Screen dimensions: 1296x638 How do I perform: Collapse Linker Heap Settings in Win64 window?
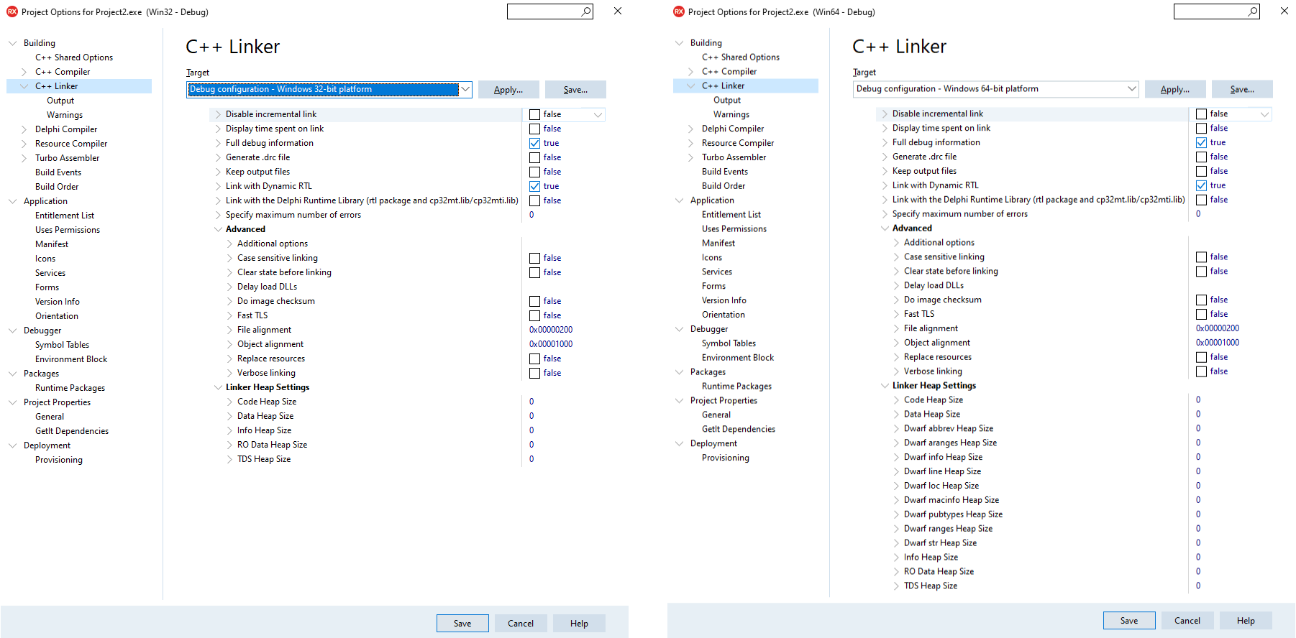(885, 385)
